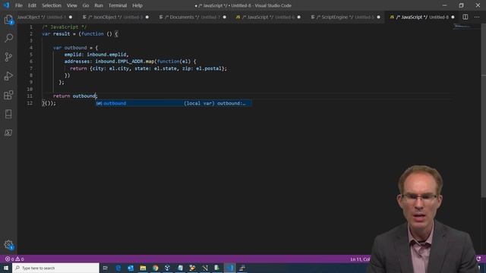Accept the 'outbound' autocomplete suggestion

click(x=174, y=103)
